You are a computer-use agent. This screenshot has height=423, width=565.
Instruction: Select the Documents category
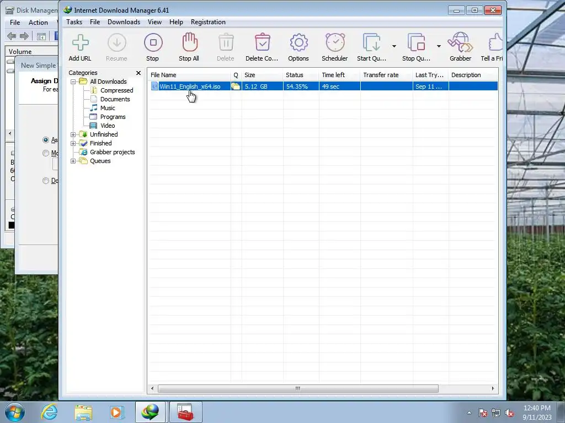tap(115, 99)
